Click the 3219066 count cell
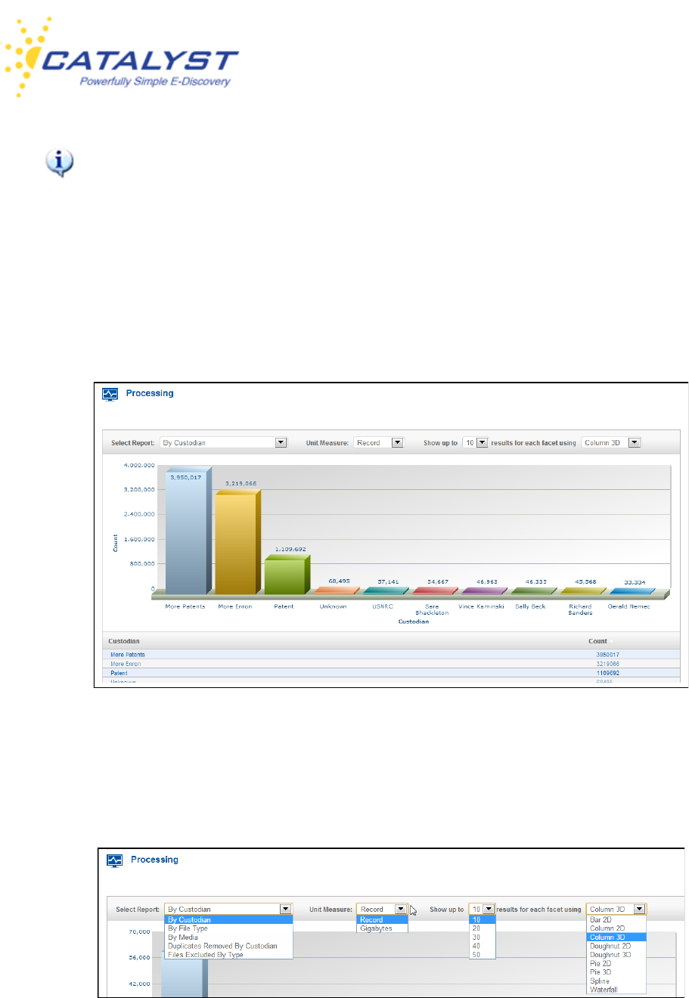The width and height of the screenshot is (689, 998). pyautogui.click(x=607, y=664)
